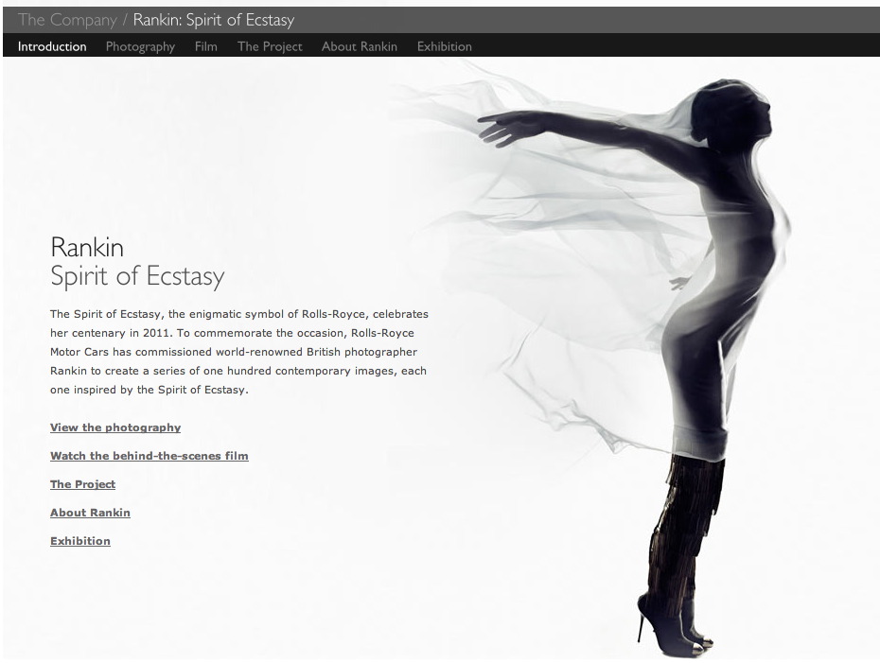Open the About Rankin tab in navigation bar

pyautogui.click(x=360, y=46)
